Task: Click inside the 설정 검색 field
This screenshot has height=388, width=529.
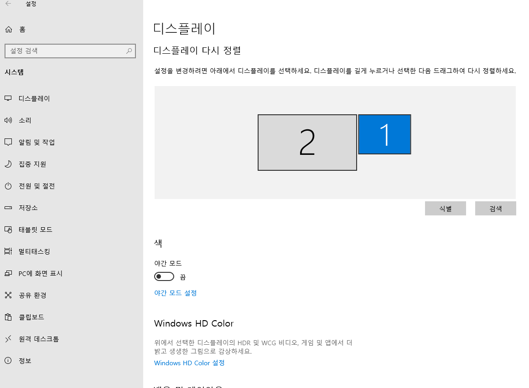Action: 70,51
